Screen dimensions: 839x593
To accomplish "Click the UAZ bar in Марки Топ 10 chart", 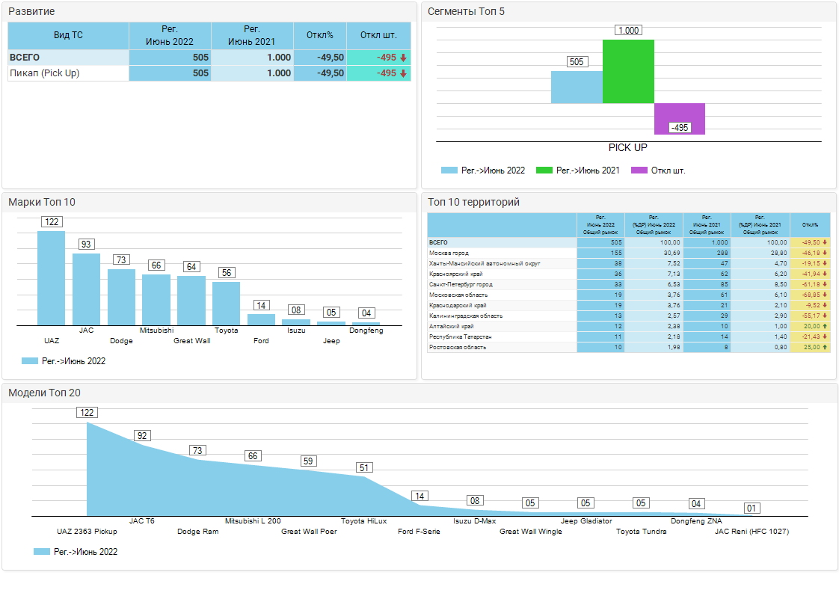I will coord(52,277).
